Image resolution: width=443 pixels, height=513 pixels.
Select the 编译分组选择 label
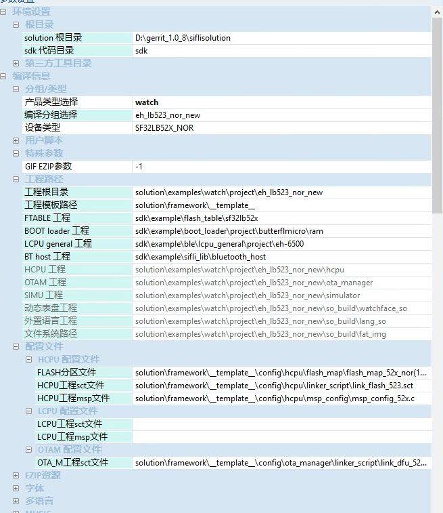[x=51, y=115]
